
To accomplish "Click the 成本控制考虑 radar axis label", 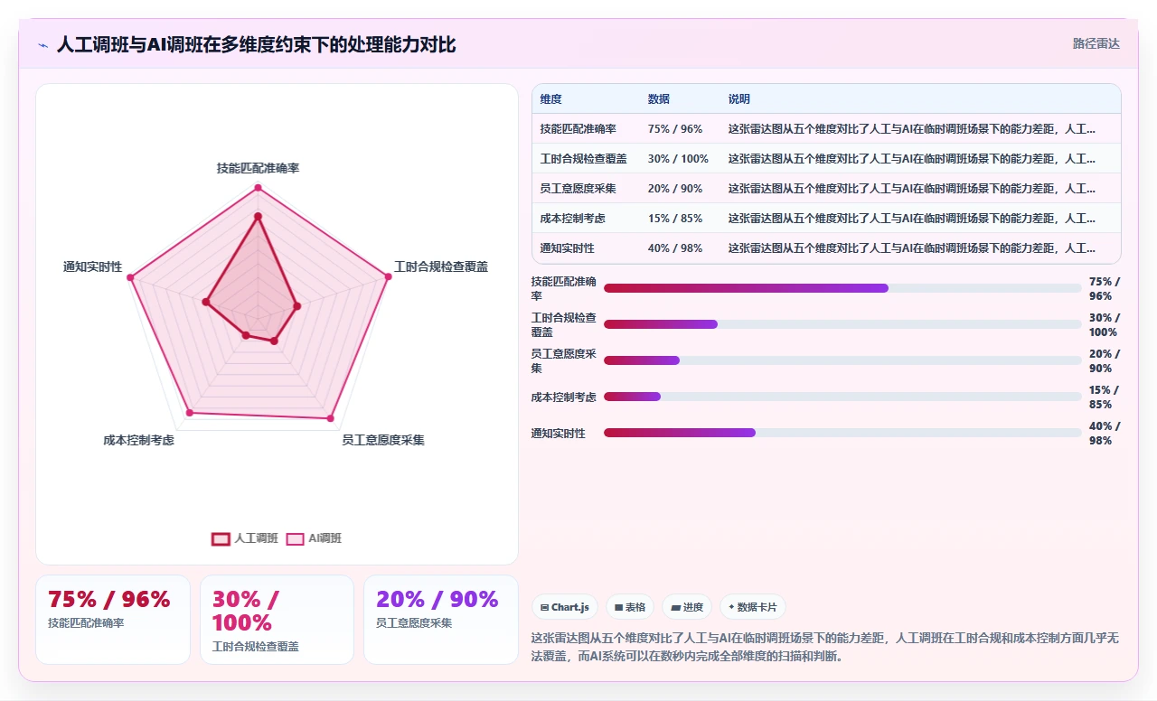I will point(138,440).
